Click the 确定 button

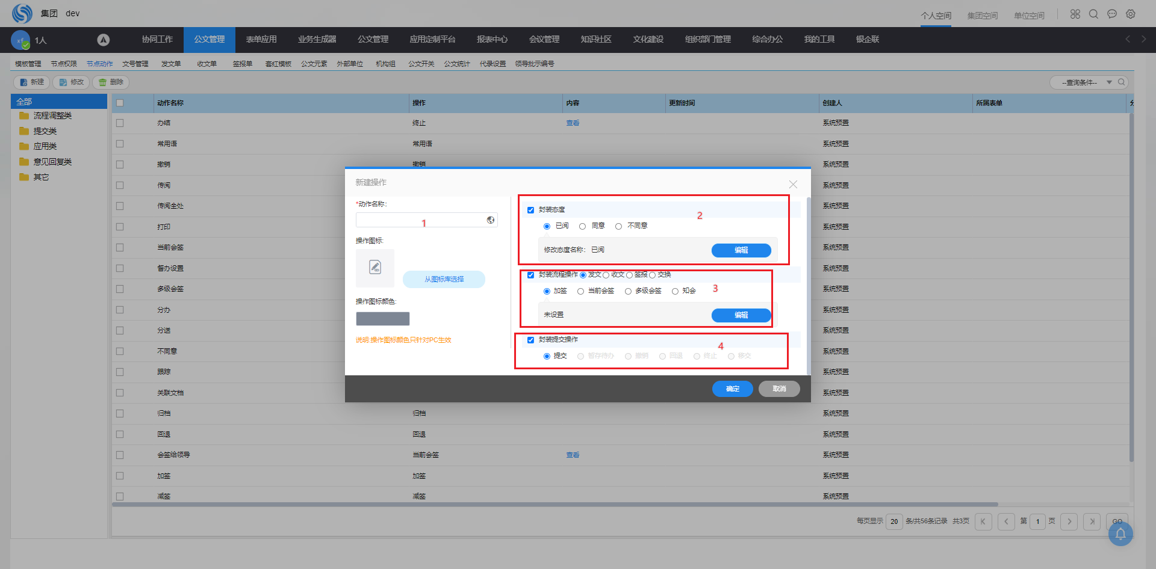point(732,389)
